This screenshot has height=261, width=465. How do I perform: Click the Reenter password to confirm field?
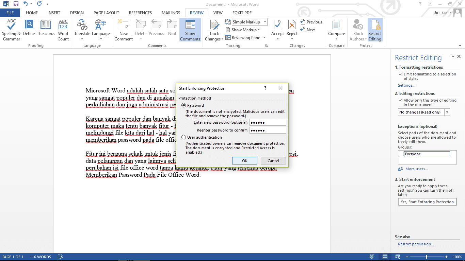point(268,130)
